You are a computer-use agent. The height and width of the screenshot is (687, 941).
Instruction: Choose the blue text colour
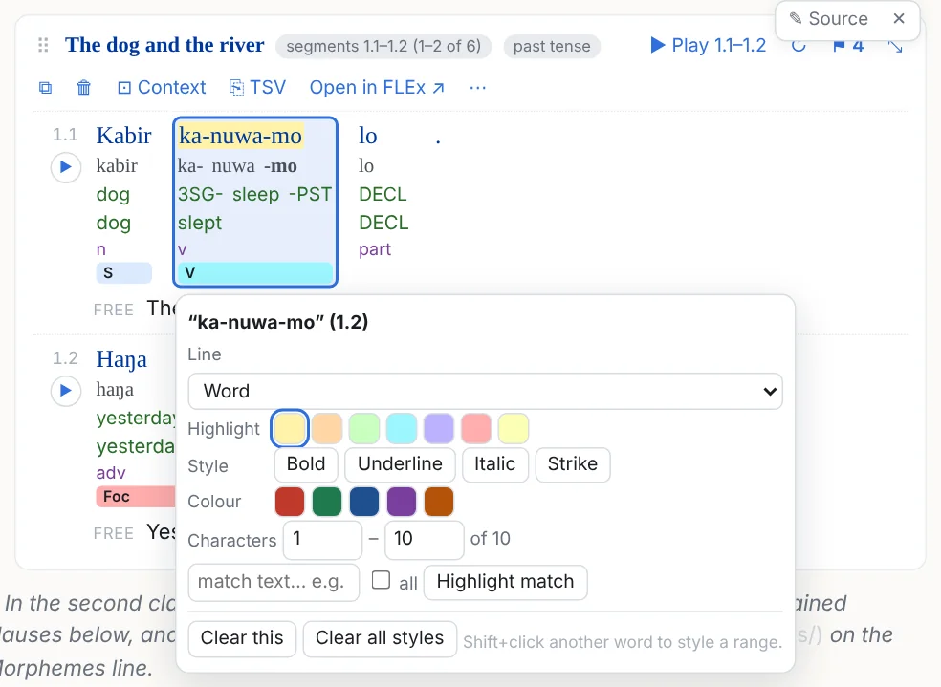pyautogui.click(x=364, y=502)
